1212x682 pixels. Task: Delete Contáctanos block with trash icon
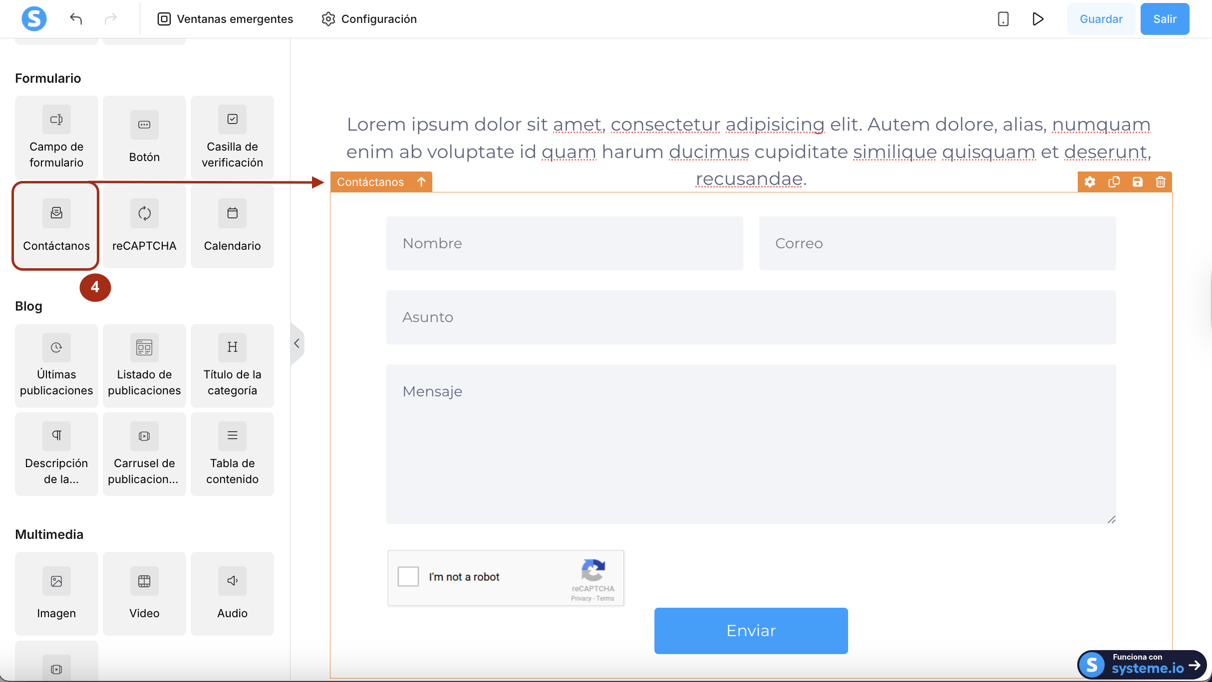click(x=1161, y=182)
